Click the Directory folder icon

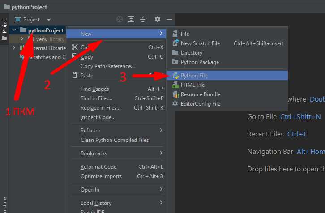click(x=175, y=52)
